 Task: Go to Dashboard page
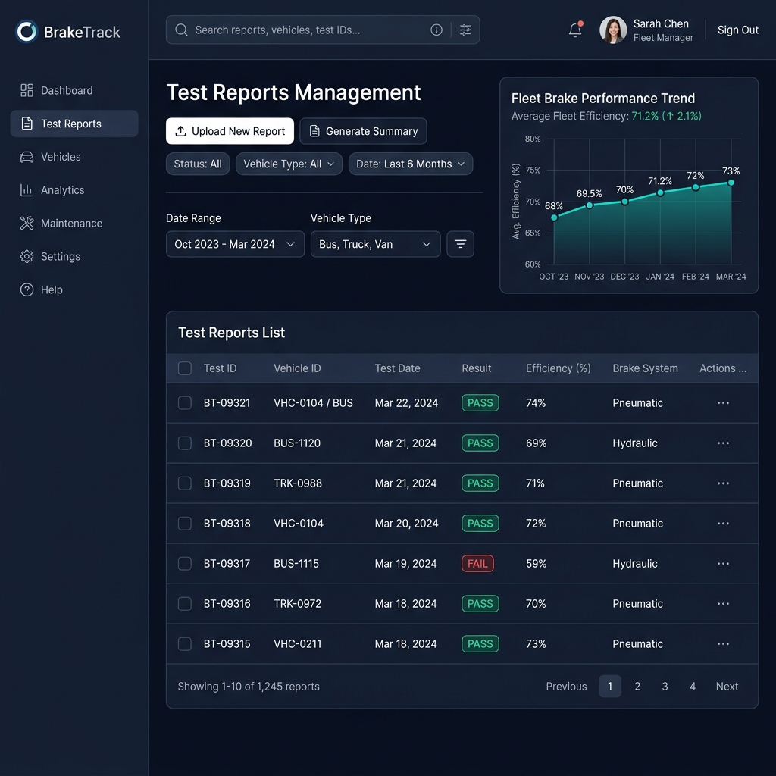(74, 90)
